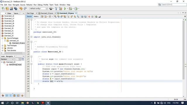Open the Refactor menu

(29, 5)
